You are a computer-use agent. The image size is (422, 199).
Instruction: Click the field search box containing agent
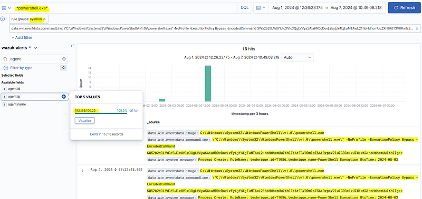[35, 59]
